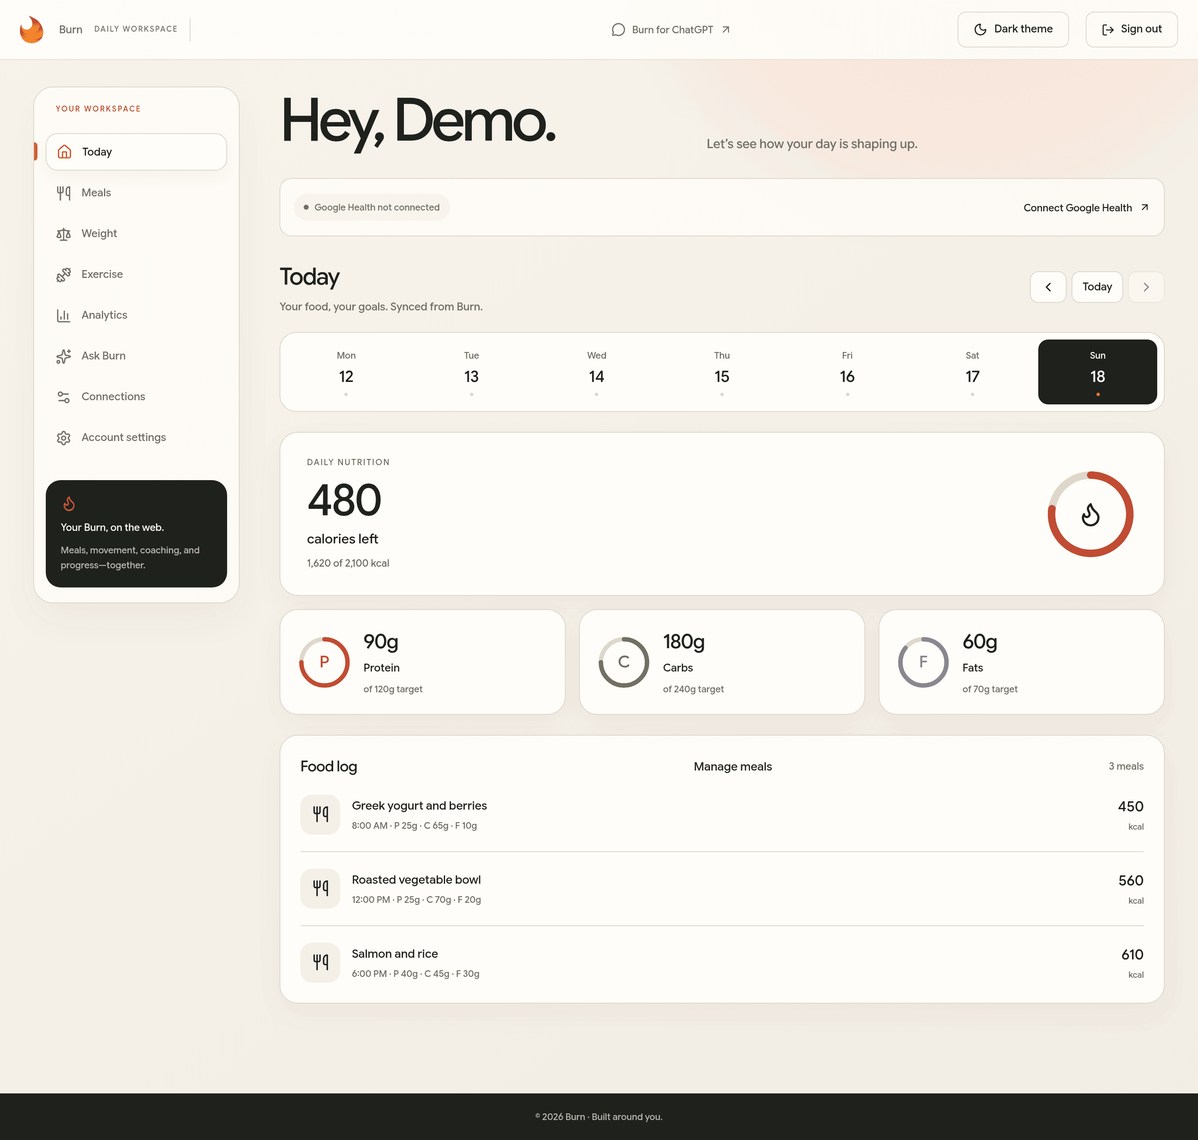Viewport: 1198px width, 1140px height.
Task: Open Connections from the sidebar
Action: pyautogui.click(x=136, y=396)
